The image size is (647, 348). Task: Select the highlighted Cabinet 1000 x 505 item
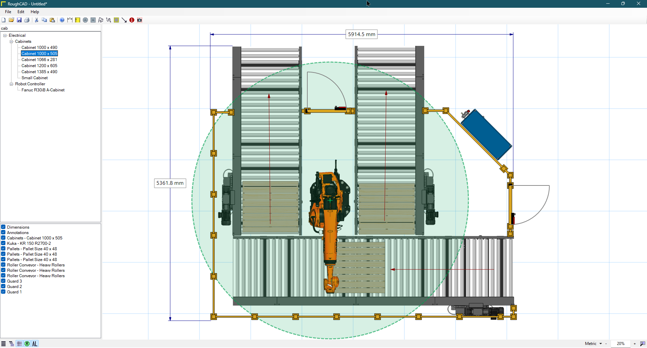39,54
